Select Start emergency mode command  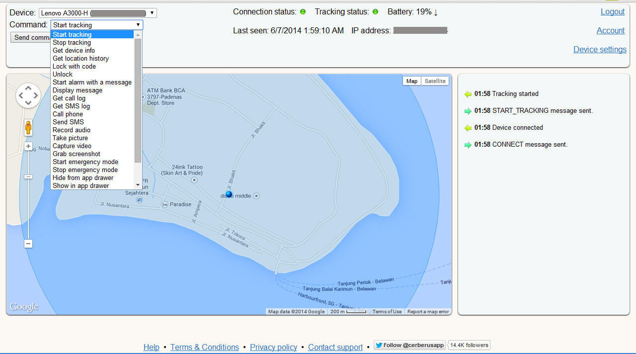click(92, 162)
